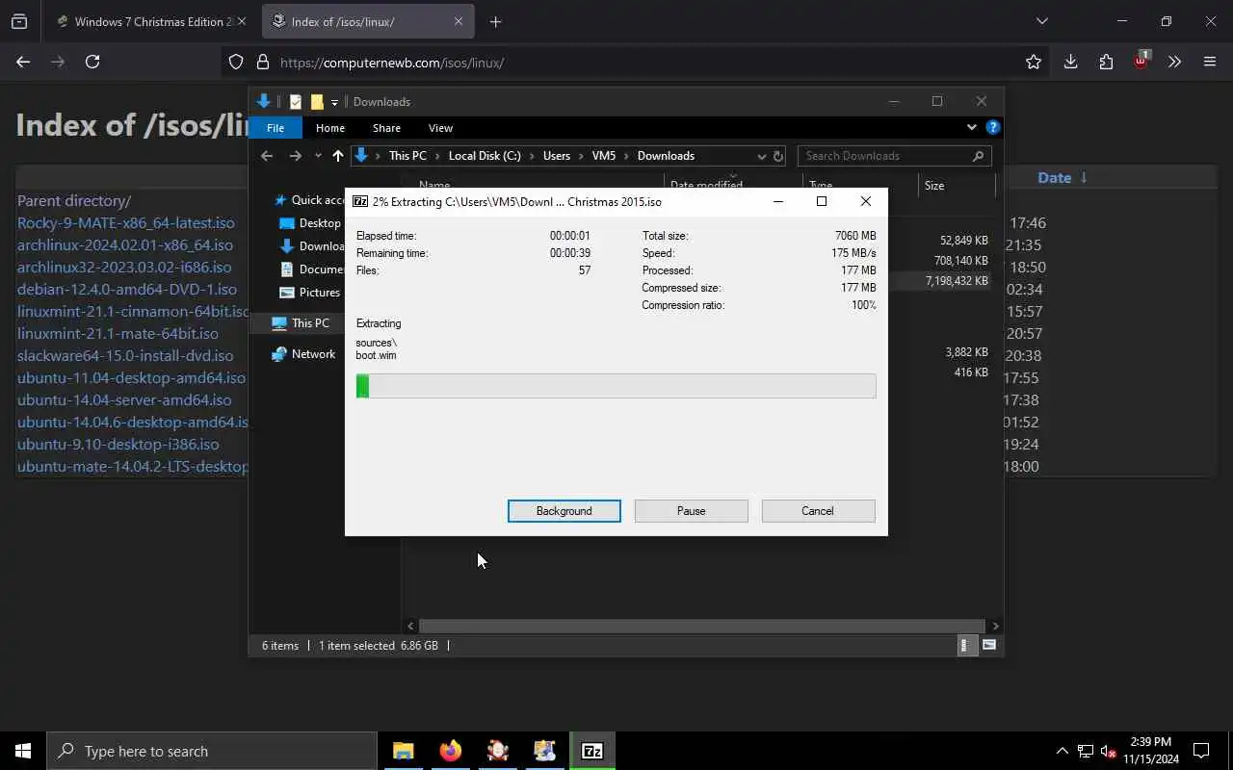Sort the web listing by Date header
Screen dimensions: 1233x770
pos(1062,178)
